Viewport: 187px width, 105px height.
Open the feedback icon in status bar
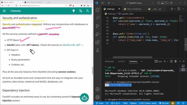178,103
